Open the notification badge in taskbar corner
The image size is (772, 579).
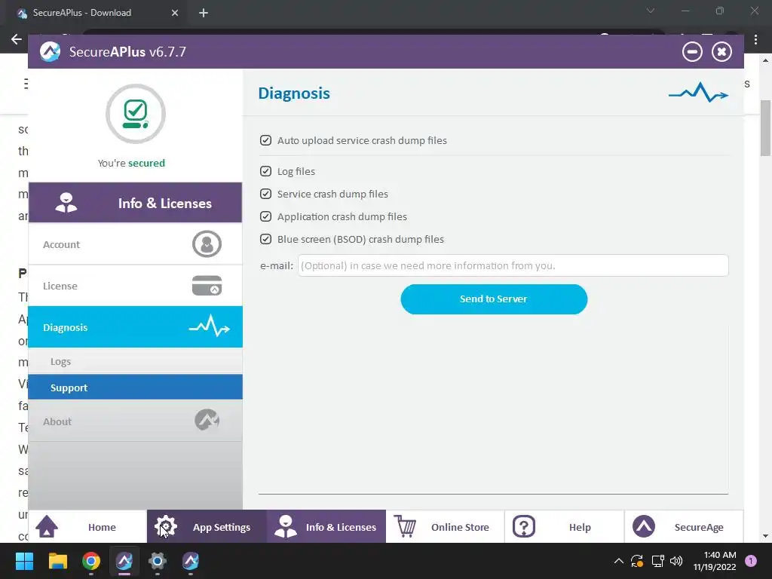[751, 561]
